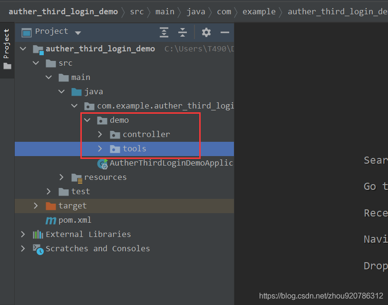Open the Project view dropdown
Viewport: 388px width, 305px height.
[78, 33]
